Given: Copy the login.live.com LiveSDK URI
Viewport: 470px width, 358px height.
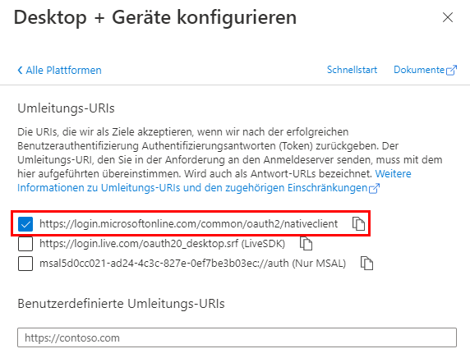Looking at the screenshot, I should [306, 243].
